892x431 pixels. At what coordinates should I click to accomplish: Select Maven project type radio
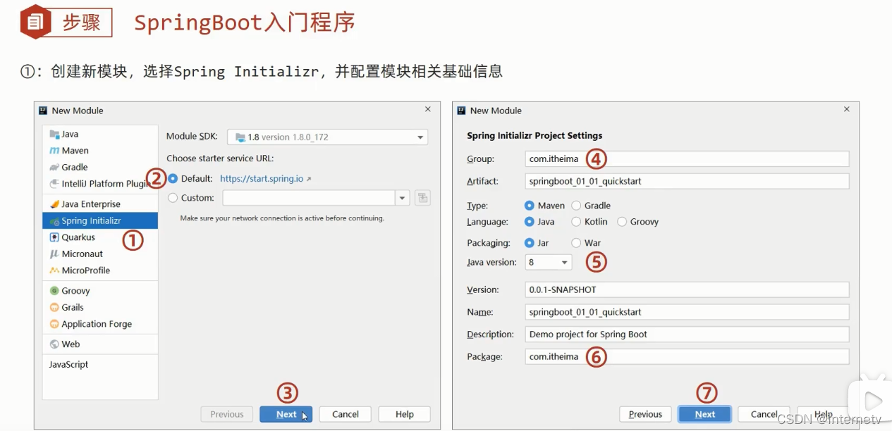coord(530,206)
